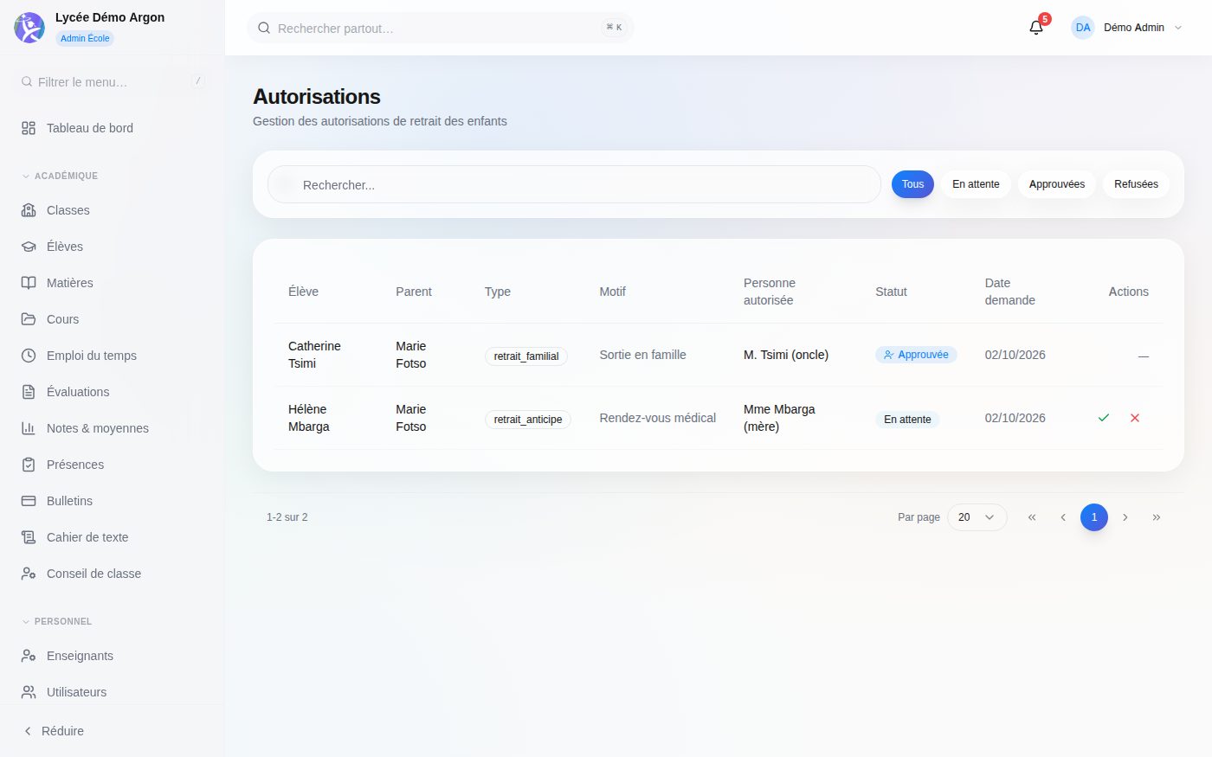The image size is (1212, 757).
Task: Click the Lycée Démo Argon logo
Action: pos(29,28)
